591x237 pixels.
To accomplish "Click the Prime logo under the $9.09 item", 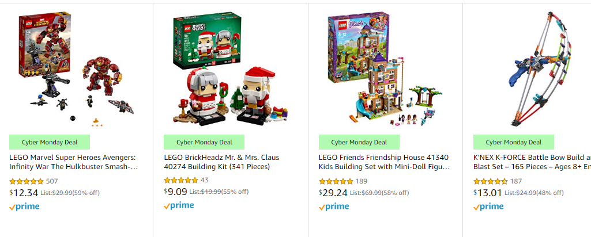I will (179, 205).
